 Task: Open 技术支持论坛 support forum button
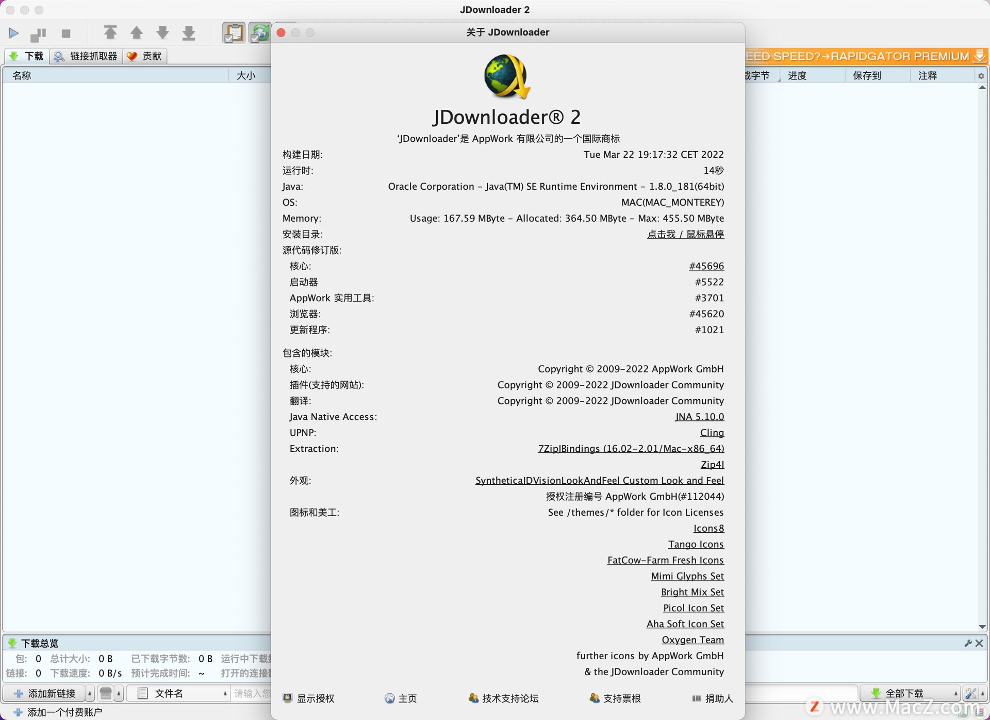coord(503,698)
